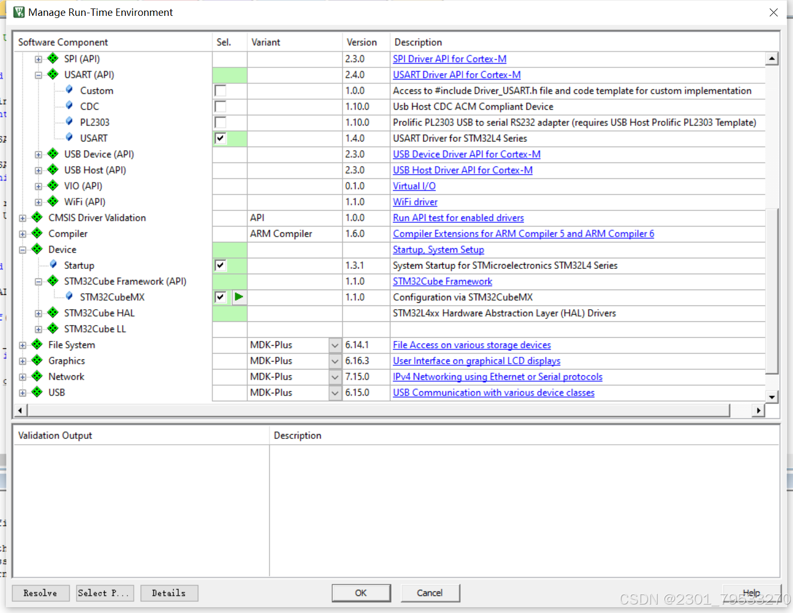The height and width of the screenshot is (613, 793).
Task: Follow the STM32Cube Framework link
Action: click(442, 281)
